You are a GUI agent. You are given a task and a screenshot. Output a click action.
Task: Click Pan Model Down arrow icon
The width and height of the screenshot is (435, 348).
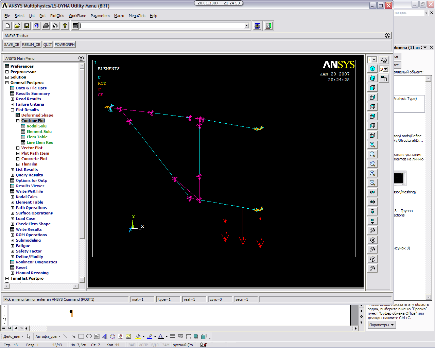click(372, 221)
